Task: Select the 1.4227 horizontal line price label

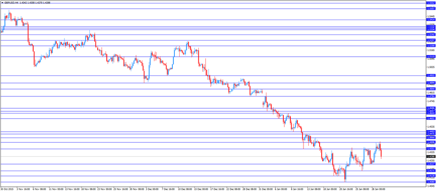Action: coord(431,164)
